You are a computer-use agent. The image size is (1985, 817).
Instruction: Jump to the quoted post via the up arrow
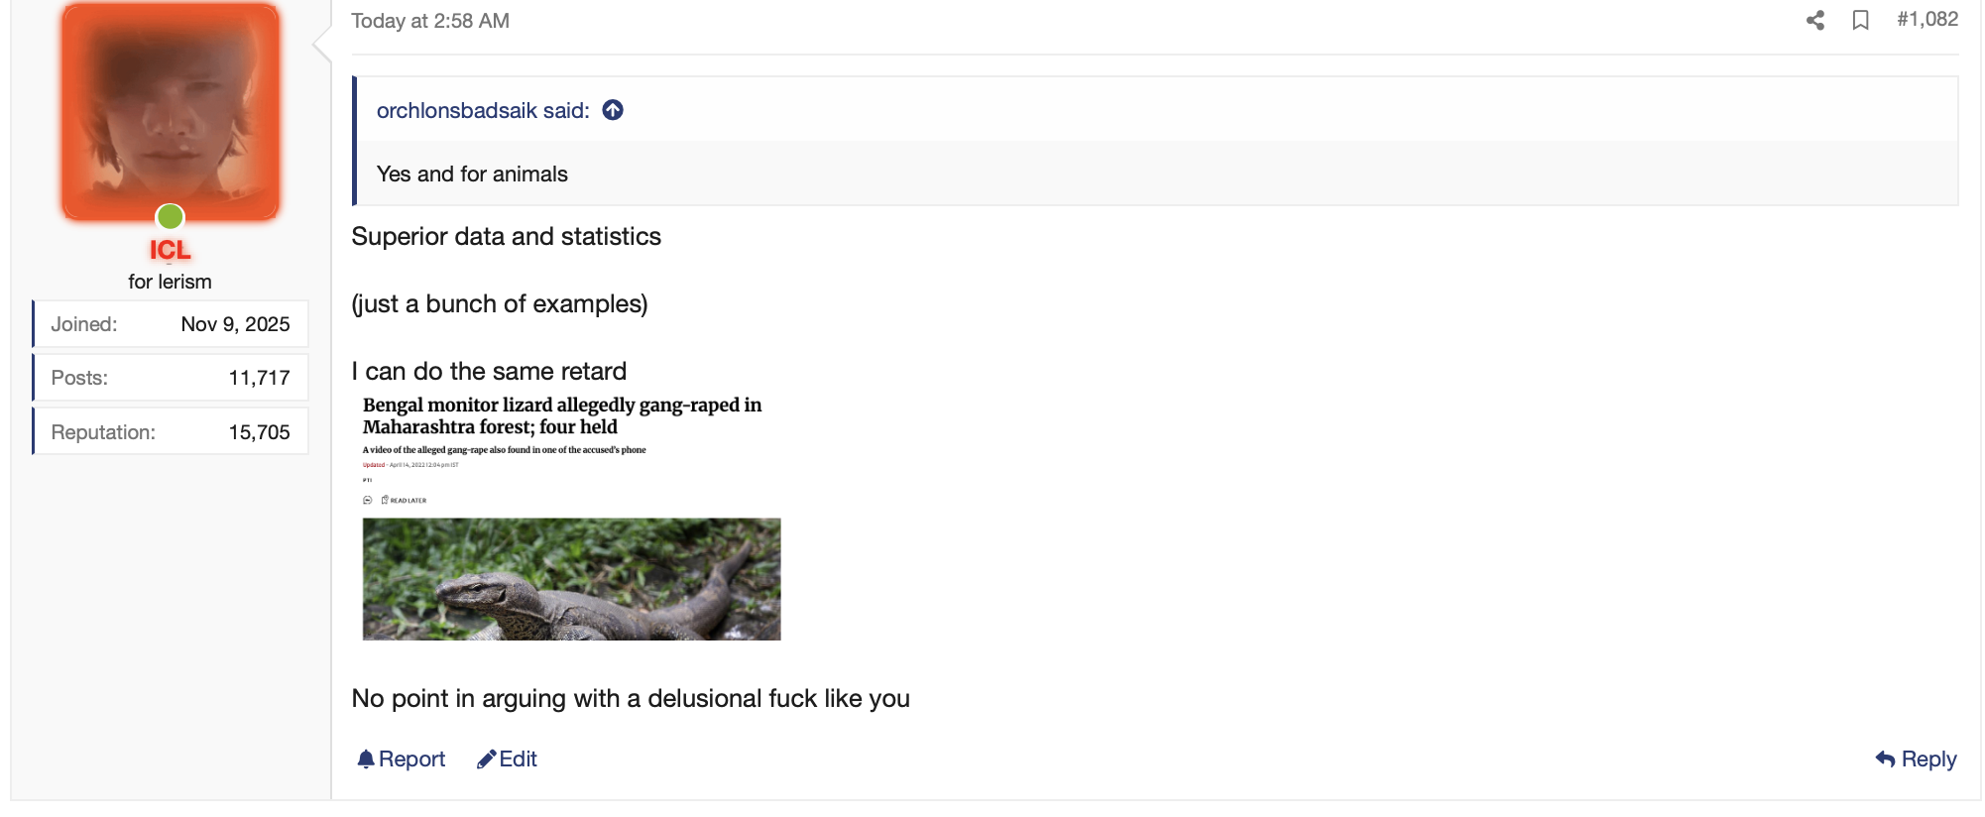pos(613,110)
